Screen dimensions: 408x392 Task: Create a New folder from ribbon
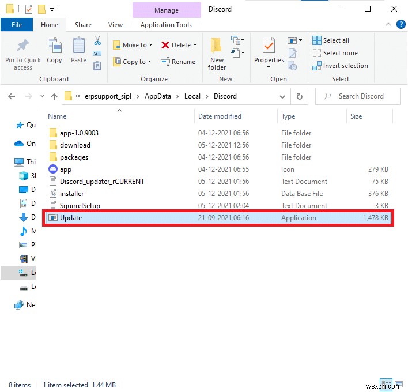217,54
